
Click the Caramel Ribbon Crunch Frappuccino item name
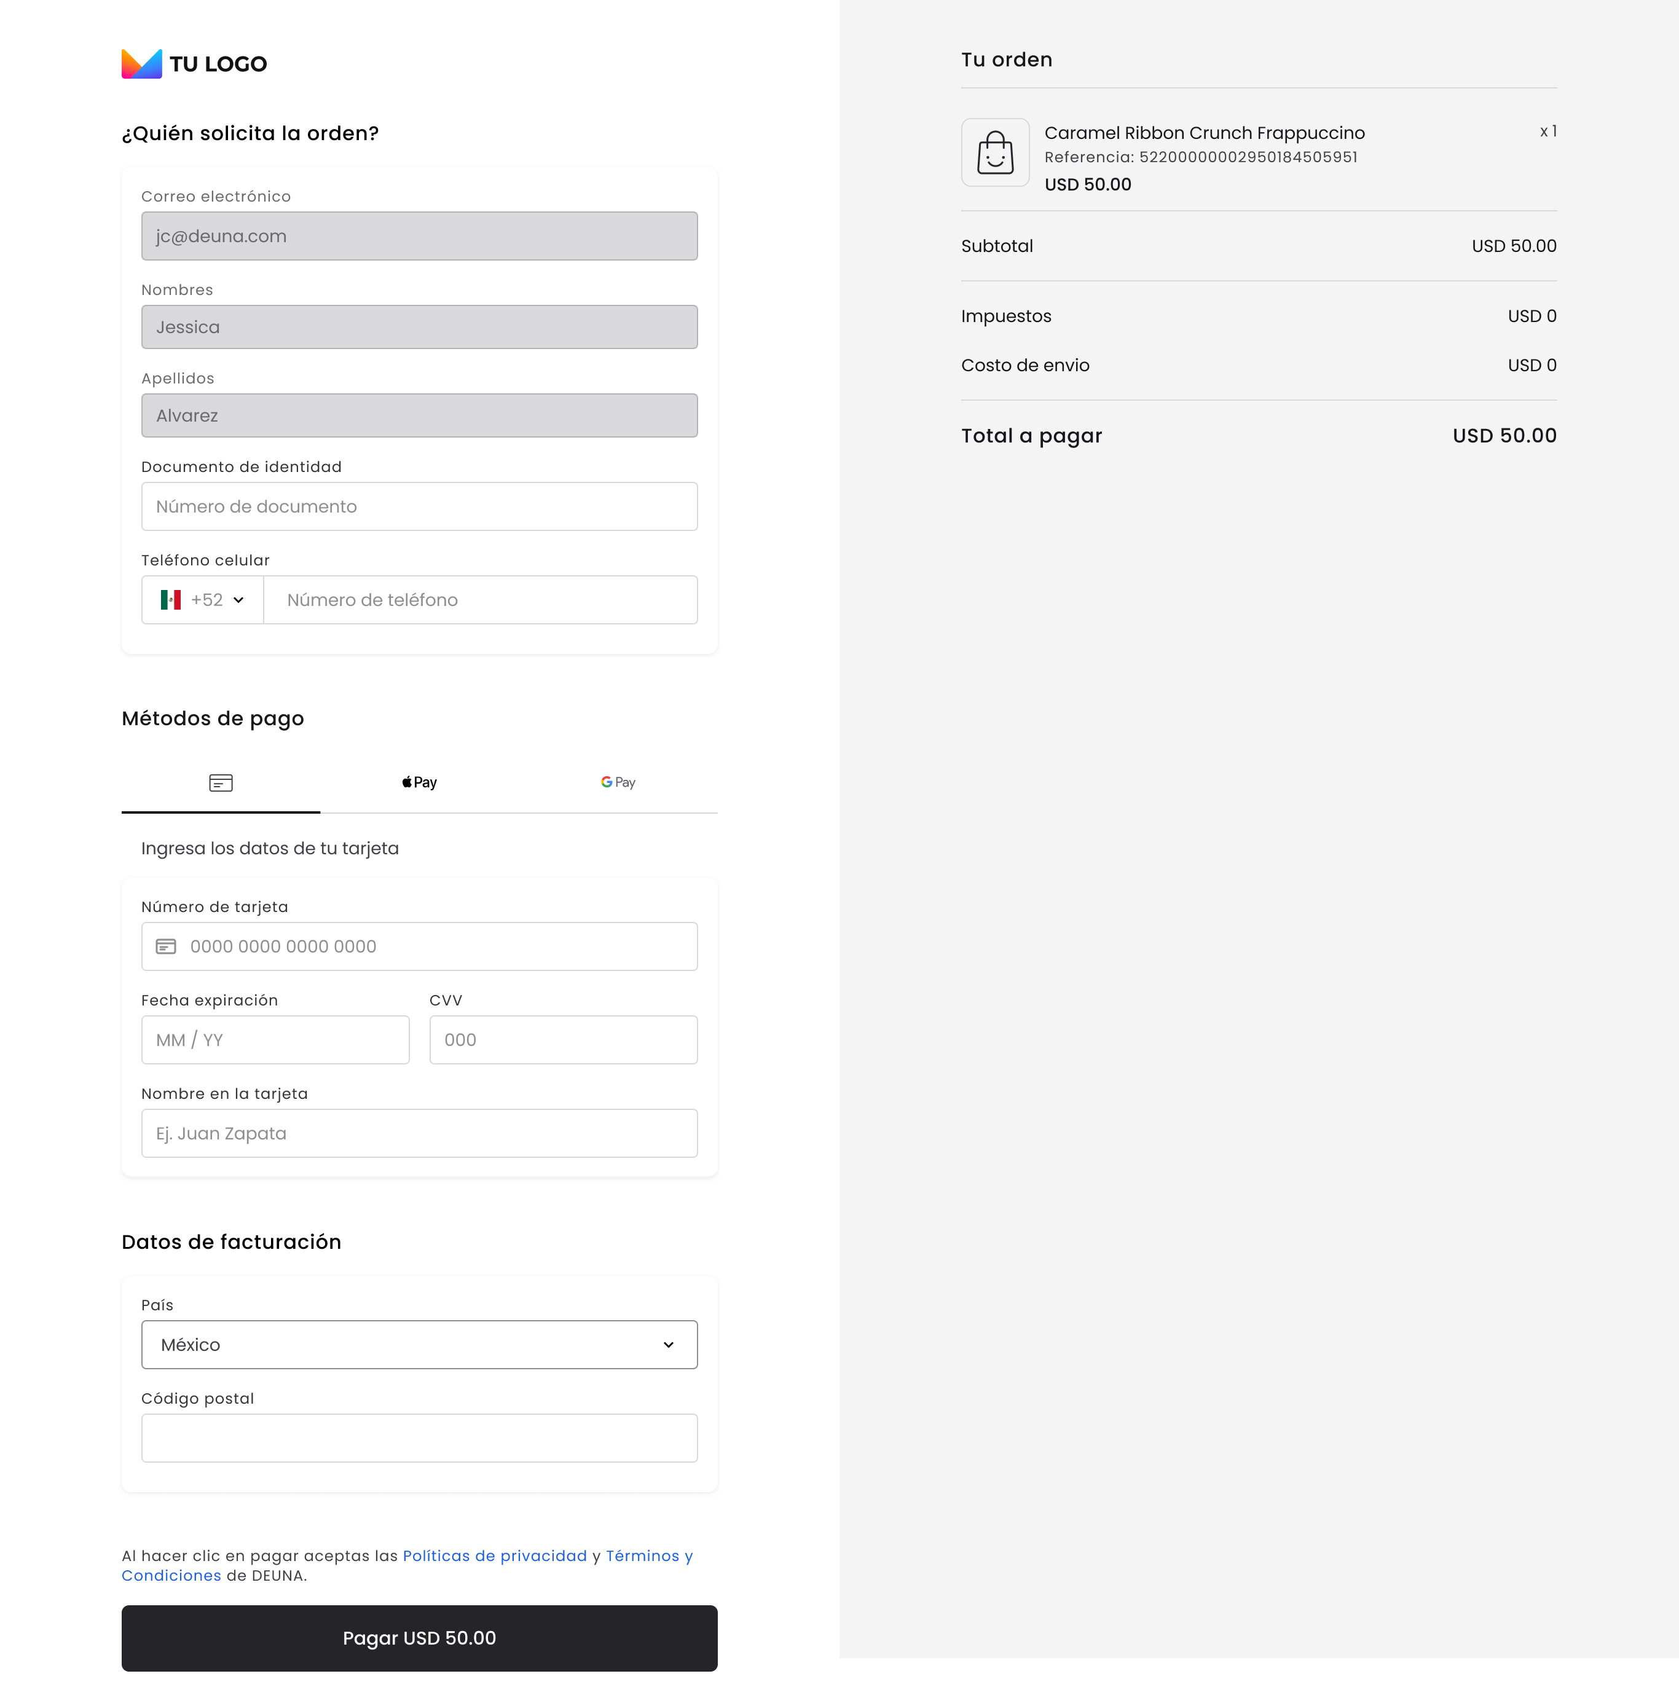1205,133
